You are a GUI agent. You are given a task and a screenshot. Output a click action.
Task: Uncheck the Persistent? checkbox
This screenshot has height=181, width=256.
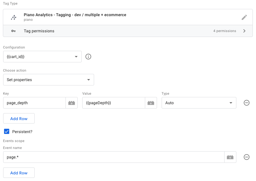click(x=7, y=132)
